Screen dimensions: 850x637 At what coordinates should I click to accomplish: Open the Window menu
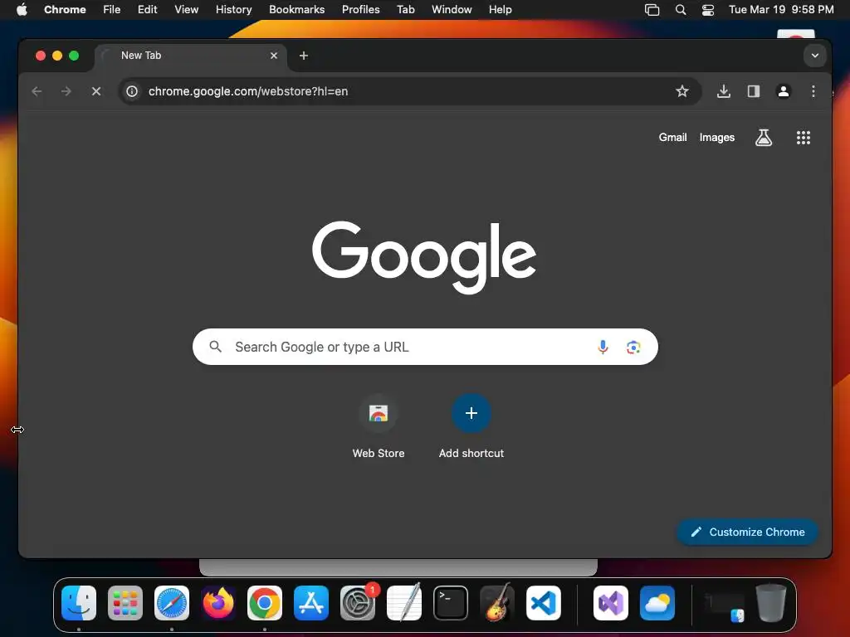pos(452,10)
